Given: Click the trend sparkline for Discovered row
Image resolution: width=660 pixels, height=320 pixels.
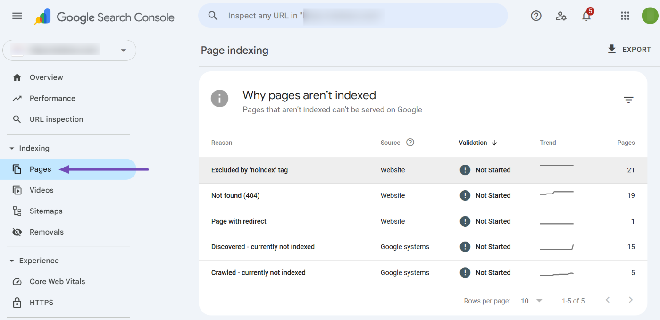Looking at the screenshot, I should tap(557, 247).
